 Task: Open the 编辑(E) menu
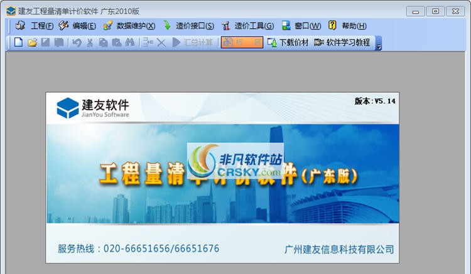pyautogui.click(x=84, y=26)
